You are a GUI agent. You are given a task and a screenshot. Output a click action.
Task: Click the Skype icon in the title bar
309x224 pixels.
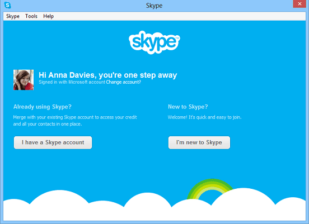point(7,5)
